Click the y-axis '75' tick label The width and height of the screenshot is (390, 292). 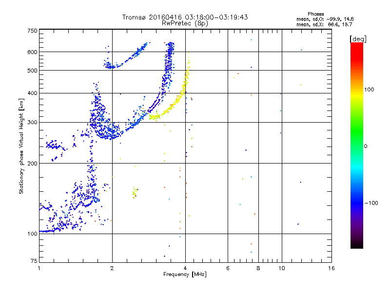[34, 261]
